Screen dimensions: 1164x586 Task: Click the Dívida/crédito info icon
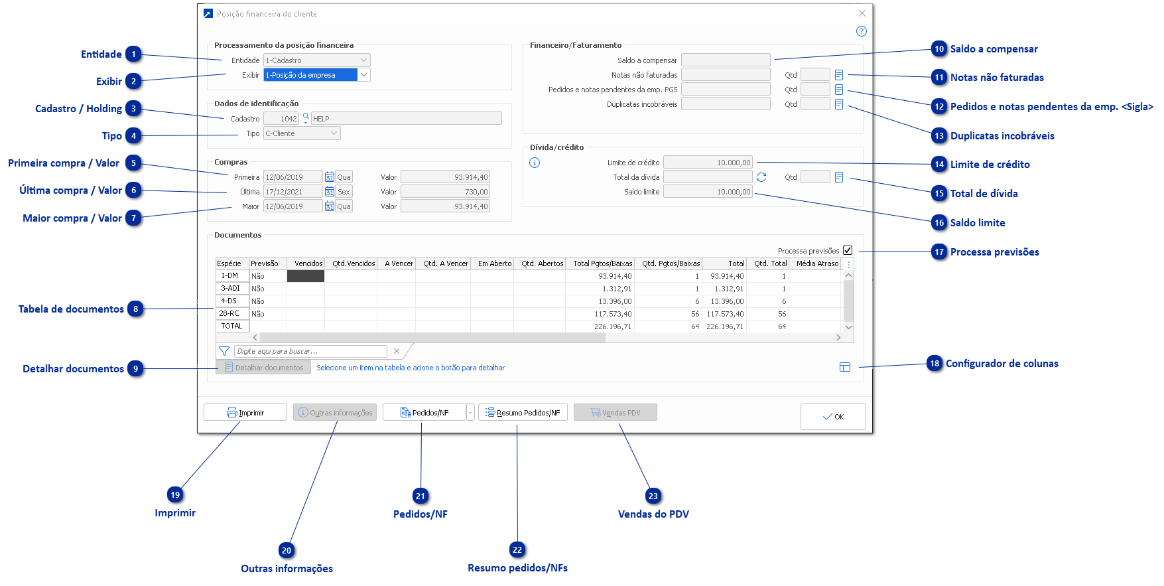(x=535, y=163)
